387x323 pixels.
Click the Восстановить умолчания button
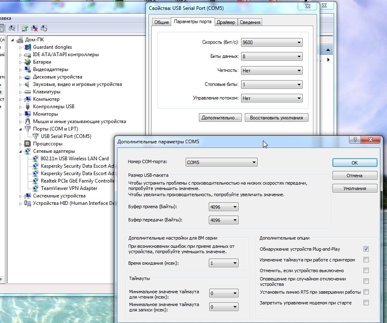276,118
